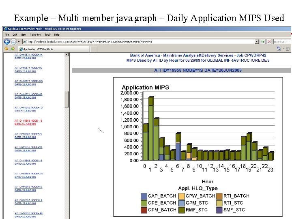Screen dimensions: 292x219
Task: Click the 'Application MIPS' chart title
Action: pos(146,87)
